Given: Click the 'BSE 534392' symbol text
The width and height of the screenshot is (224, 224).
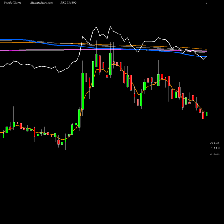Looking at the screenshot, I should (69, 3).
